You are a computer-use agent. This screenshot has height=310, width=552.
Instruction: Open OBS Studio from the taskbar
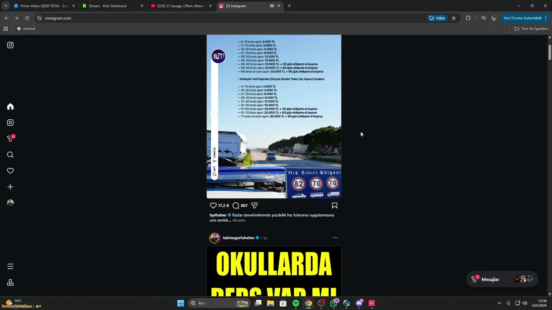321,303
